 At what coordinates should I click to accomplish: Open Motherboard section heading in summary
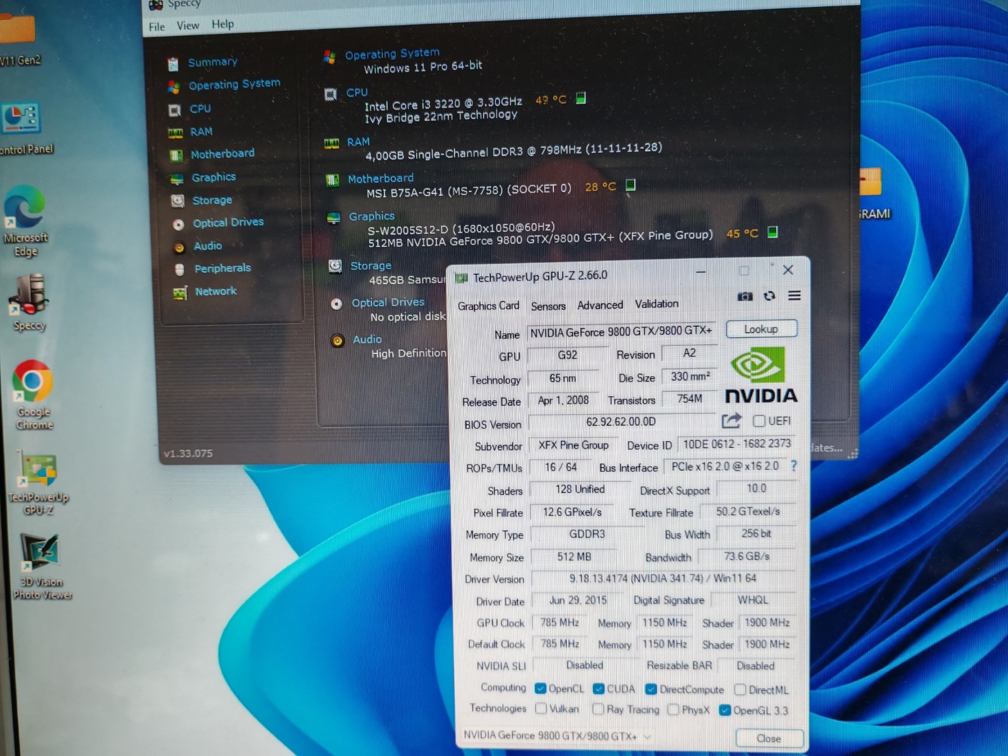point(381,179)
